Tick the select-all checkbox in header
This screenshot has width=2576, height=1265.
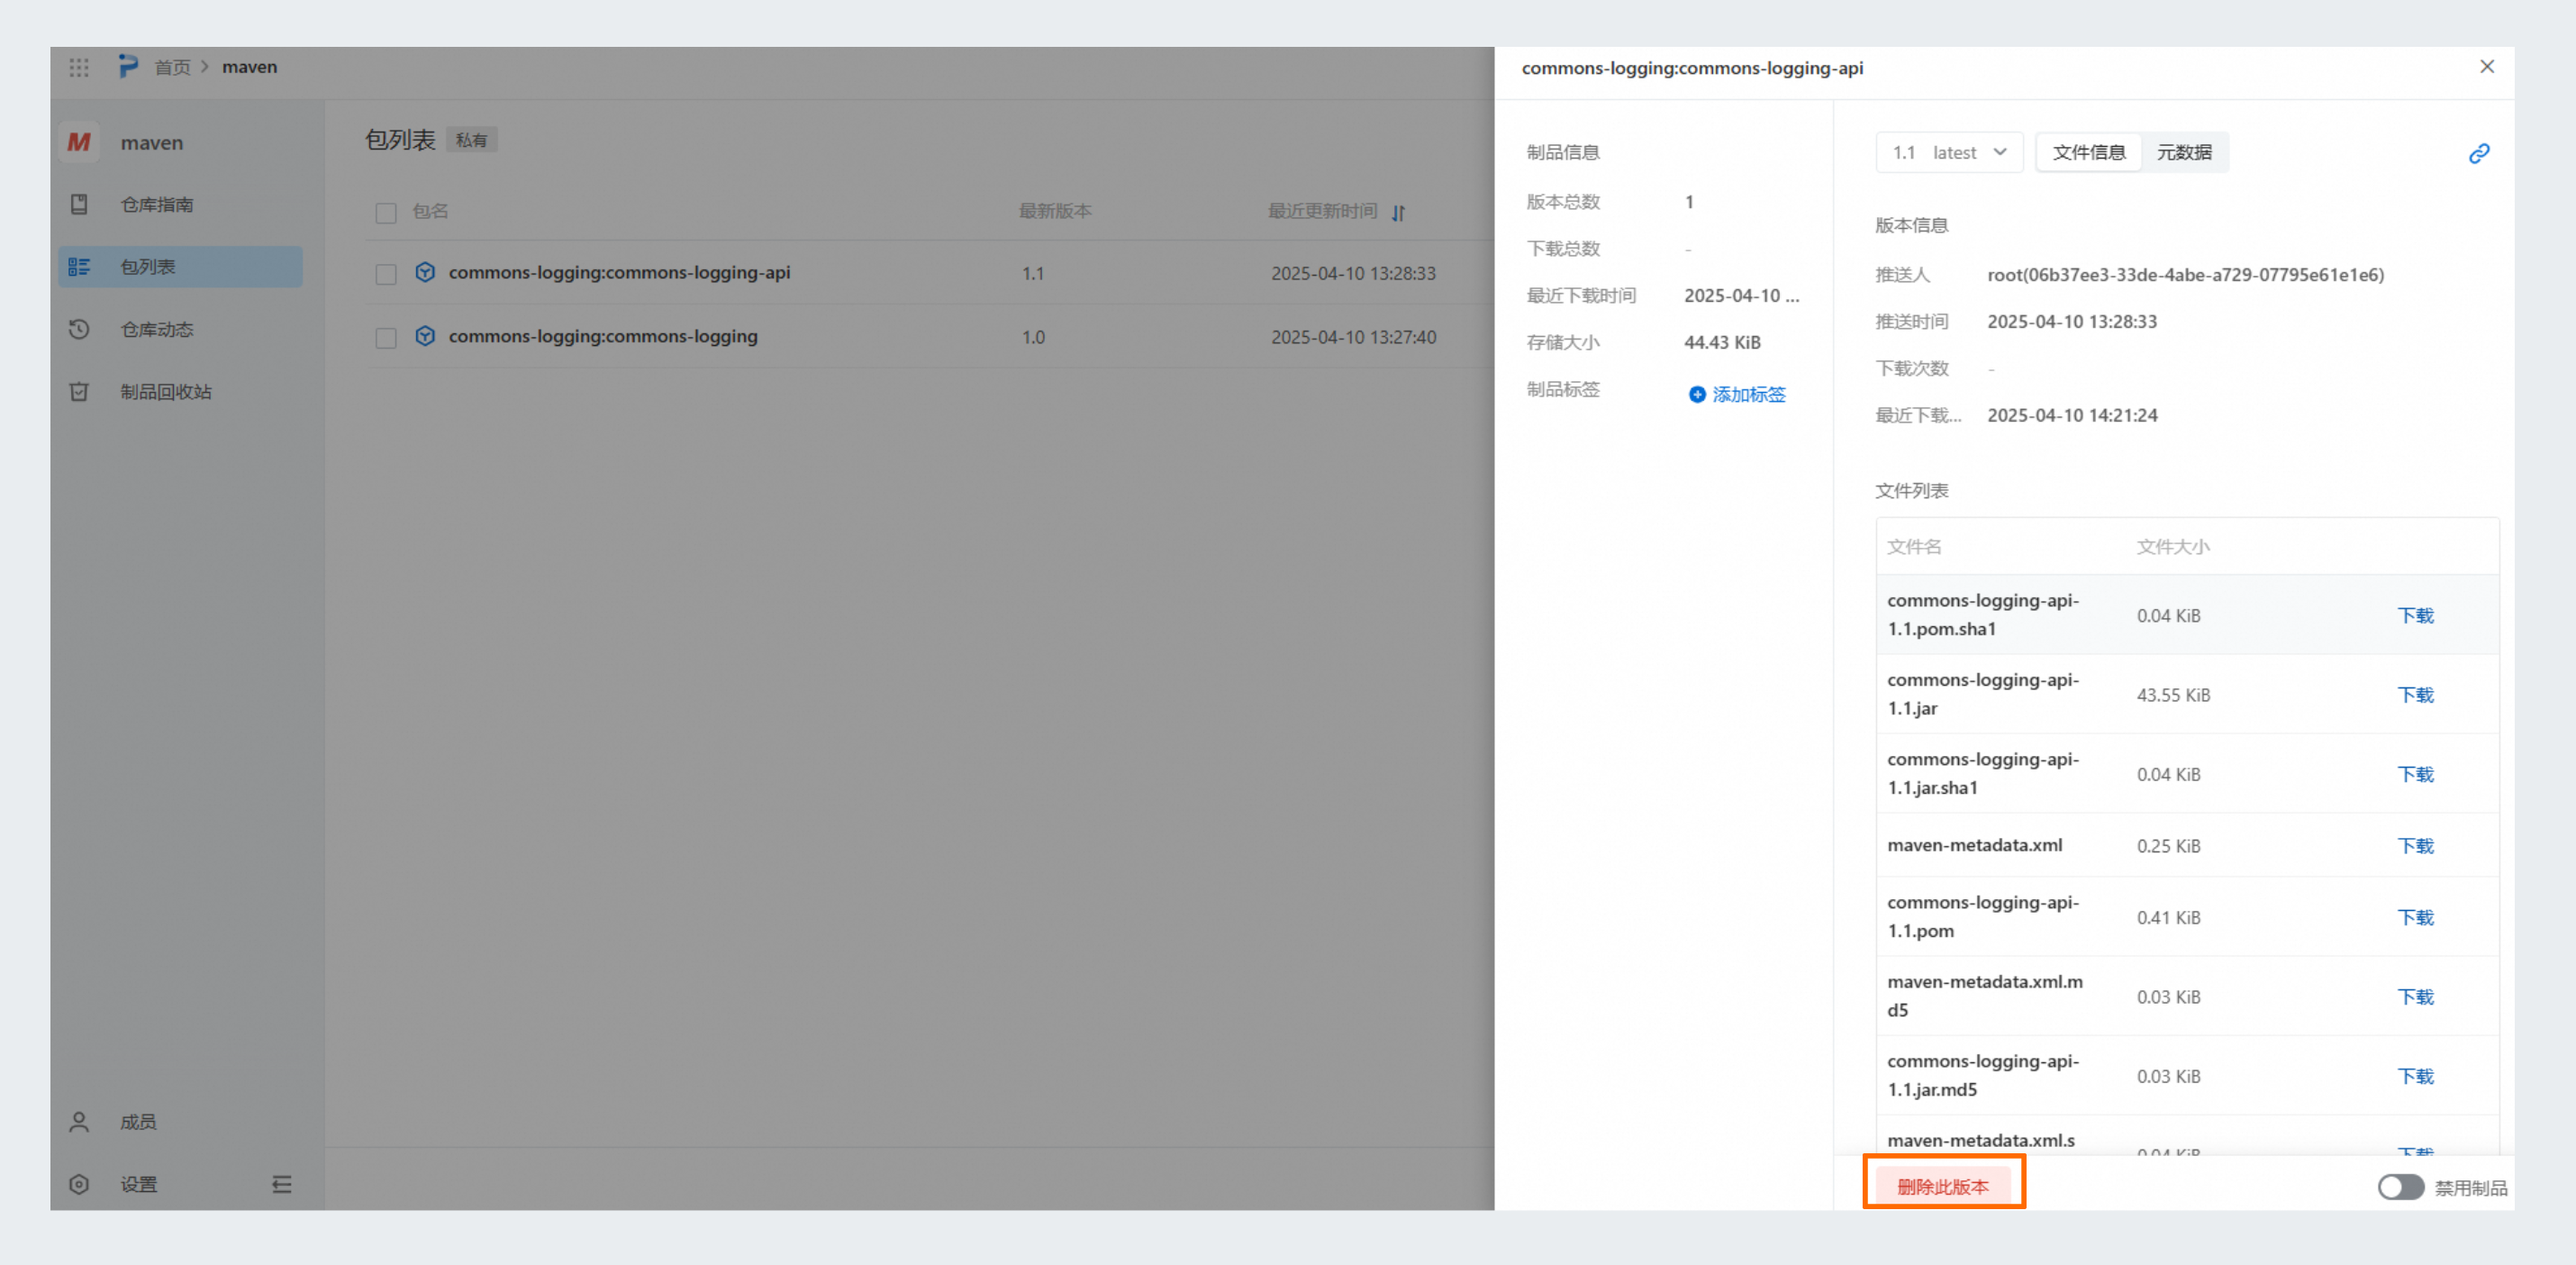coord(386,212)
